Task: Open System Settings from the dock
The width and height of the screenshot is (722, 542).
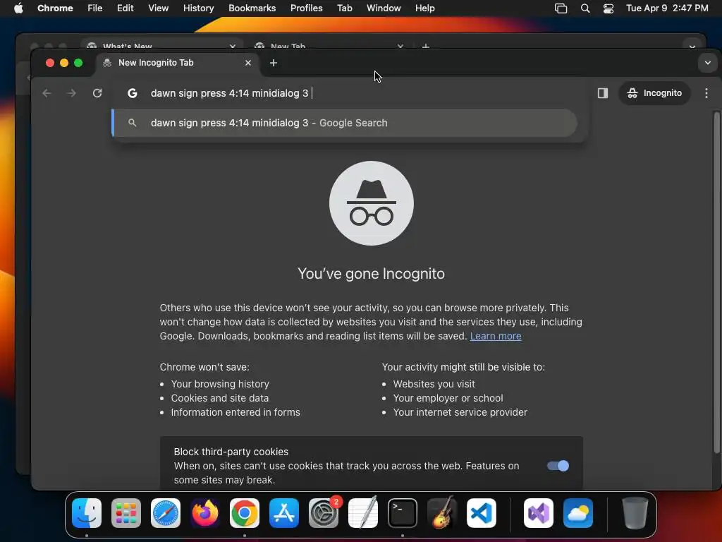Action: pyautogui.click(x=323, y=513)
